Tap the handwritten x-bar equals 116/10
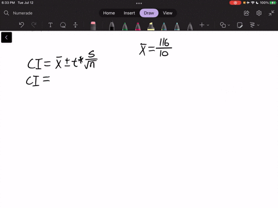Viewport: 278px width, 208px height. 156,47
